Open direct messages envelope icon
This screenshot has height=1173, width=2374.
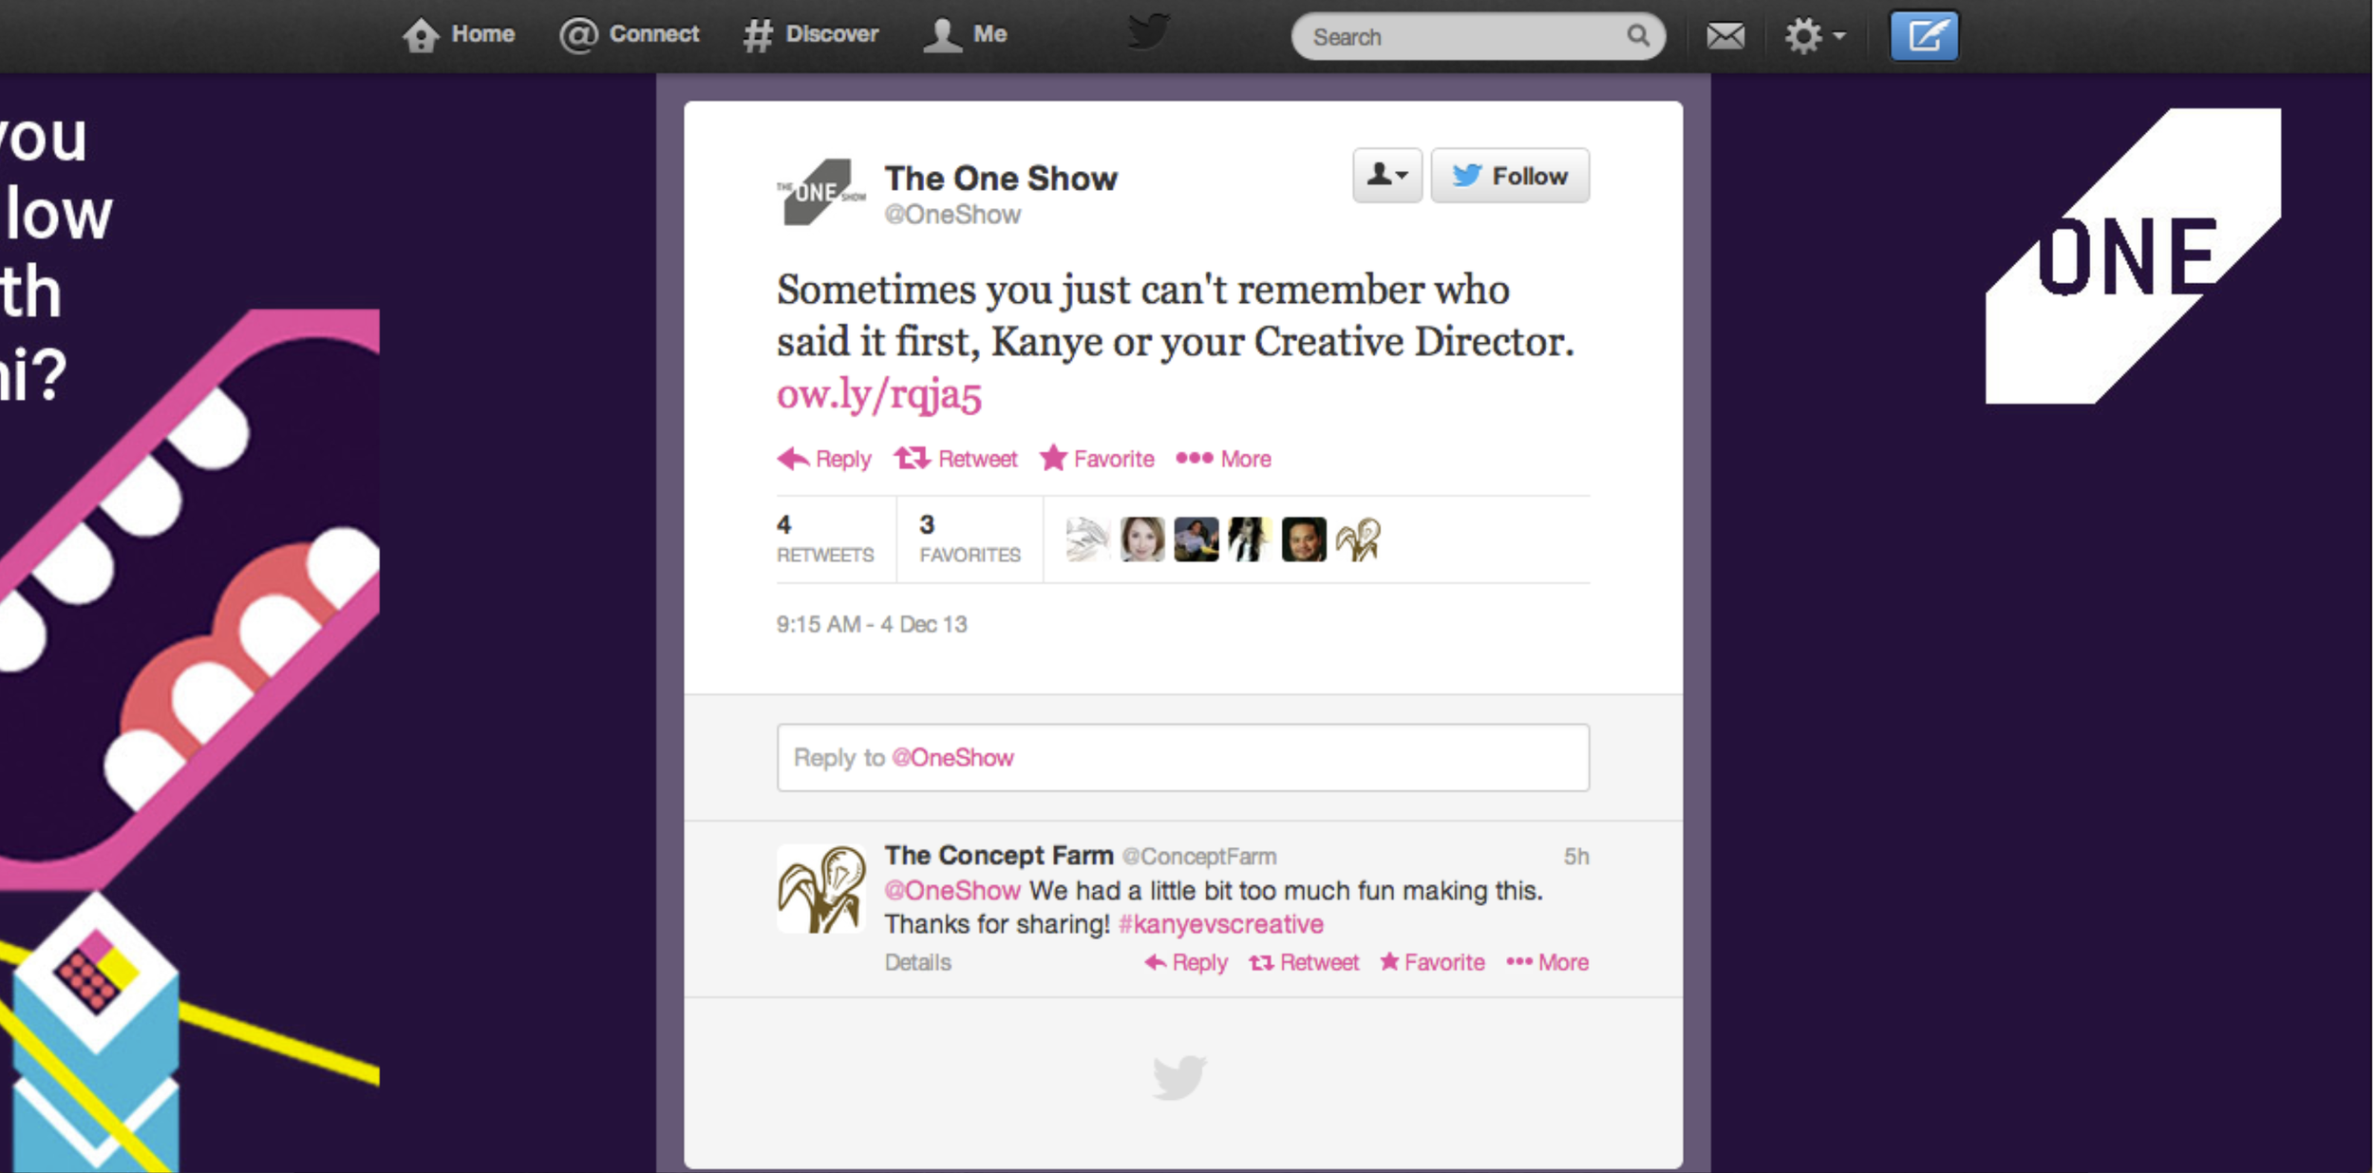(1724, 36)
